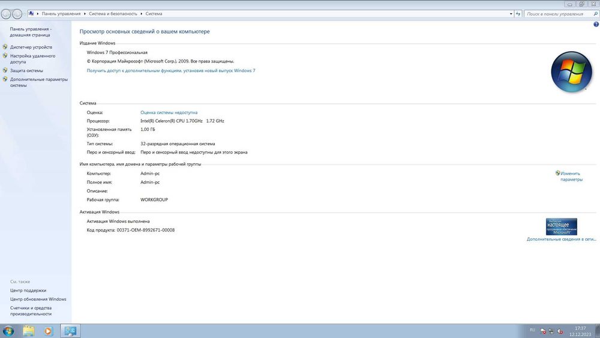
Task: Click the search Control Panel field
Action: click(558, 14)
